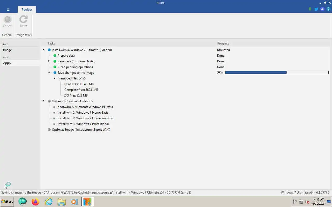
Task: Click status bar Windows 7 Ultimate x64 version text
Action: click(x=305, y=193)
